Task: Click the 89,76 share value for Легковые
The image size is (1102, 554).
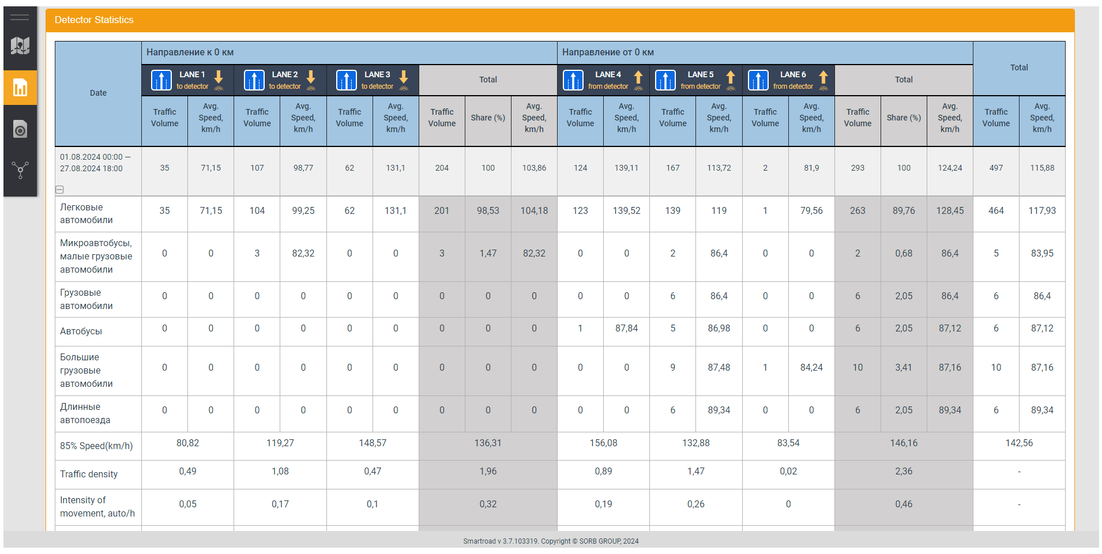Action: click(904, 211)
